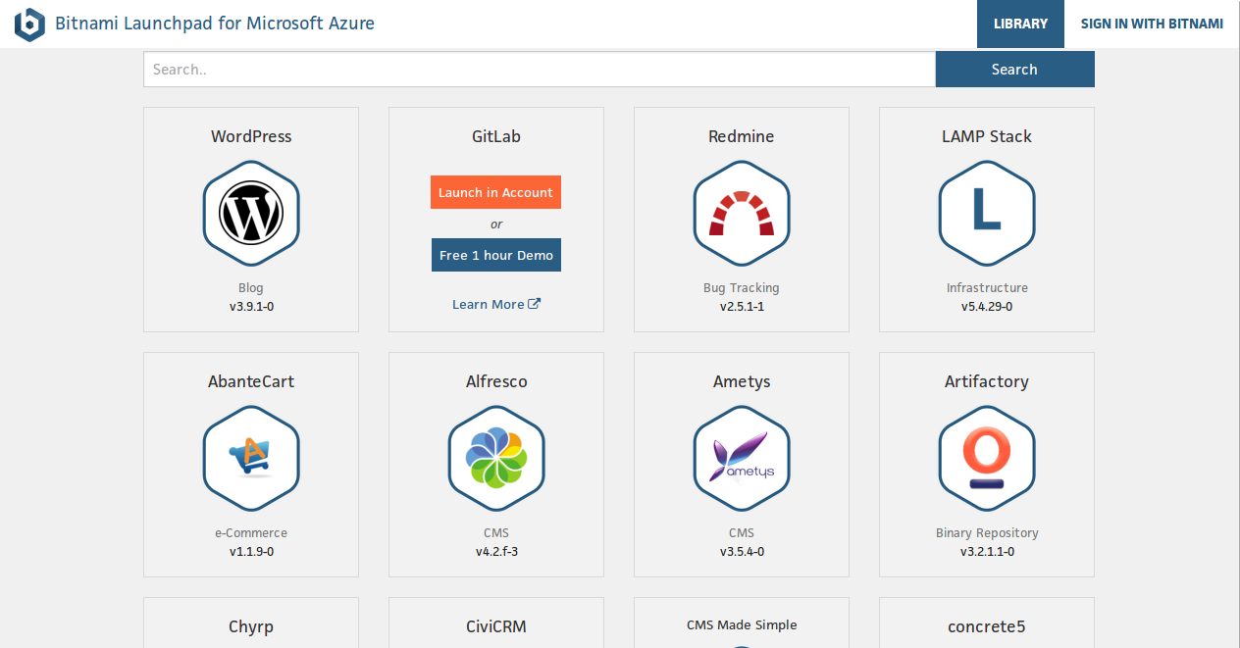Image resolution: width=1240 pixels, height=648 pixels.
Task: Select the Redmine logo icon
Action: 742,213
